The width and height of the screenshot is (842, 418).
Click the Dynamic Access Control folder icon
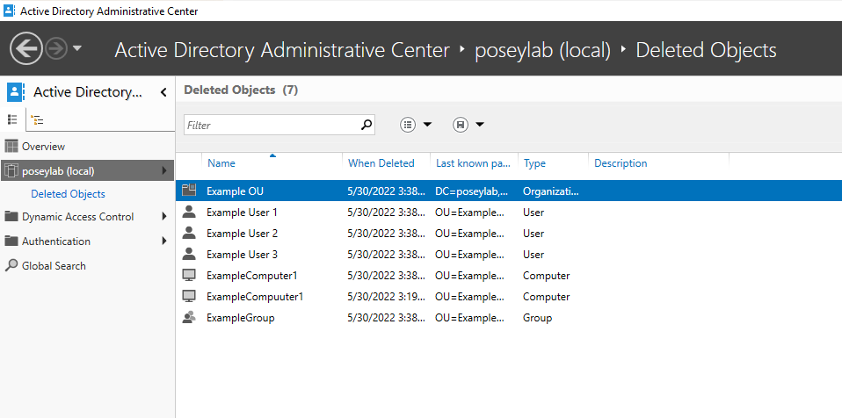(x=11, y=217)
